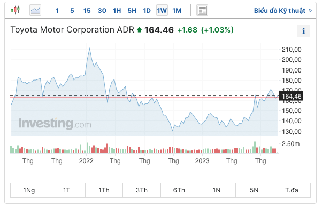Viewport: 322px width, 209px height.
Task: Choose the 5N time range
Action: point(254,190)
